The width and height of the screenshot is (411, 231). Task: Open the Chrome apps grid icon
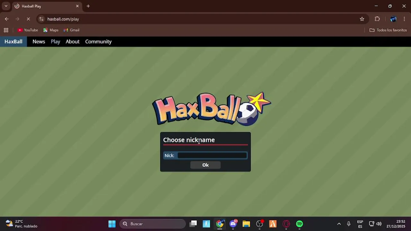tap(6, 30)
